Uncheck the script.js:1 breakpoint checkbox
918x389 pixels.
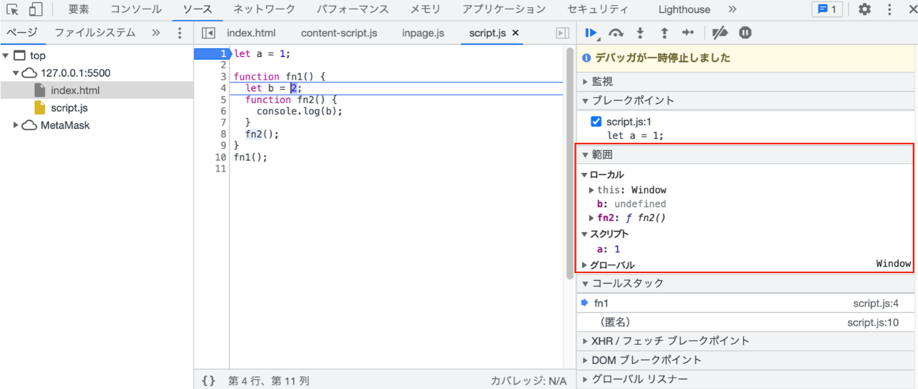596,121
